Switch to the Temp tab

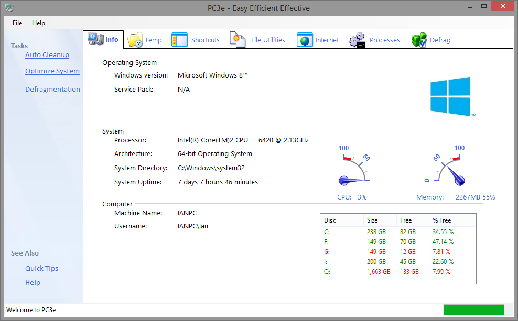[153, 40]
